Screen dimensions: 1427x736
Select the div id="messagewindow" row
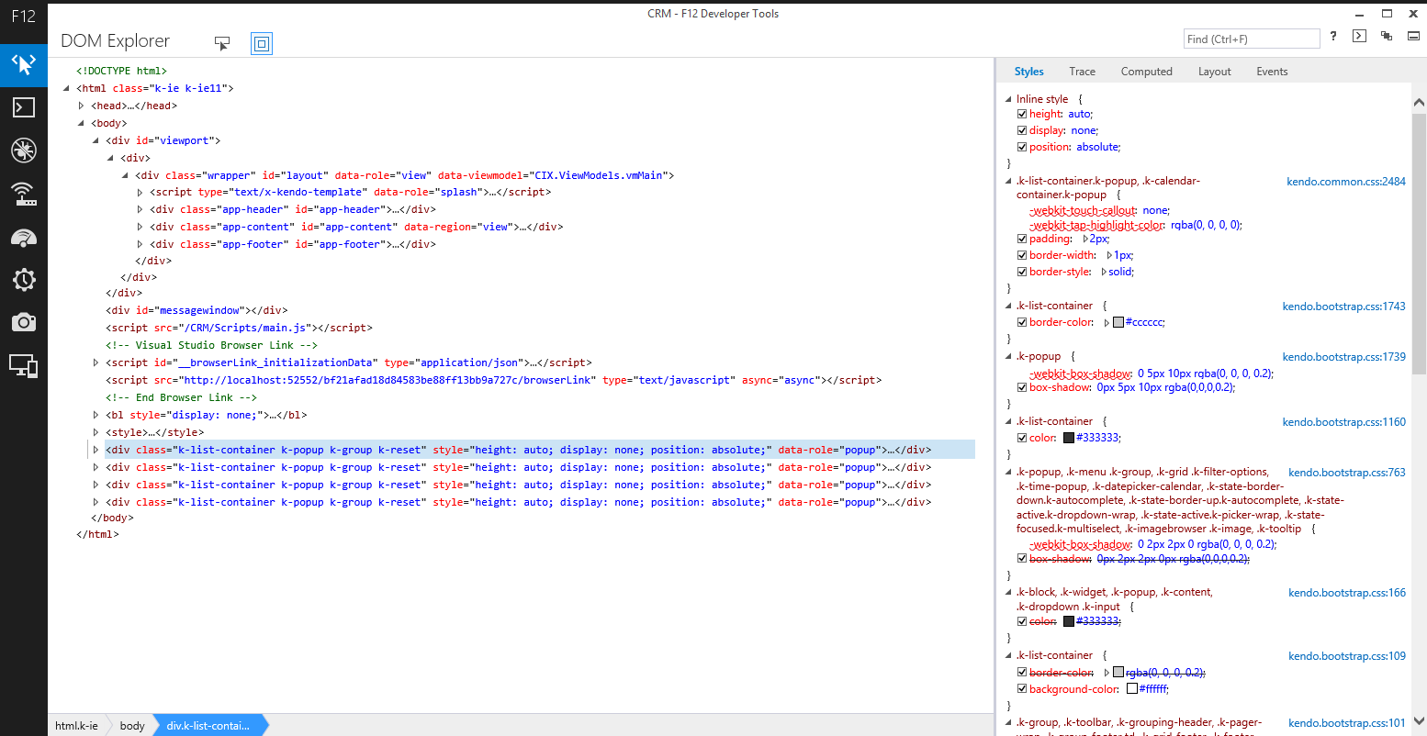197,310
